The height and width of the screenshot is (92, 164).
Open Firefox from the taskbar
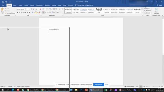pyautogui.click(x=18, y=90)
